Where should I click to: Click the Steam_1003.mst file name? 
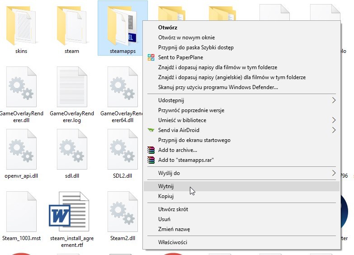pos(21,238)
